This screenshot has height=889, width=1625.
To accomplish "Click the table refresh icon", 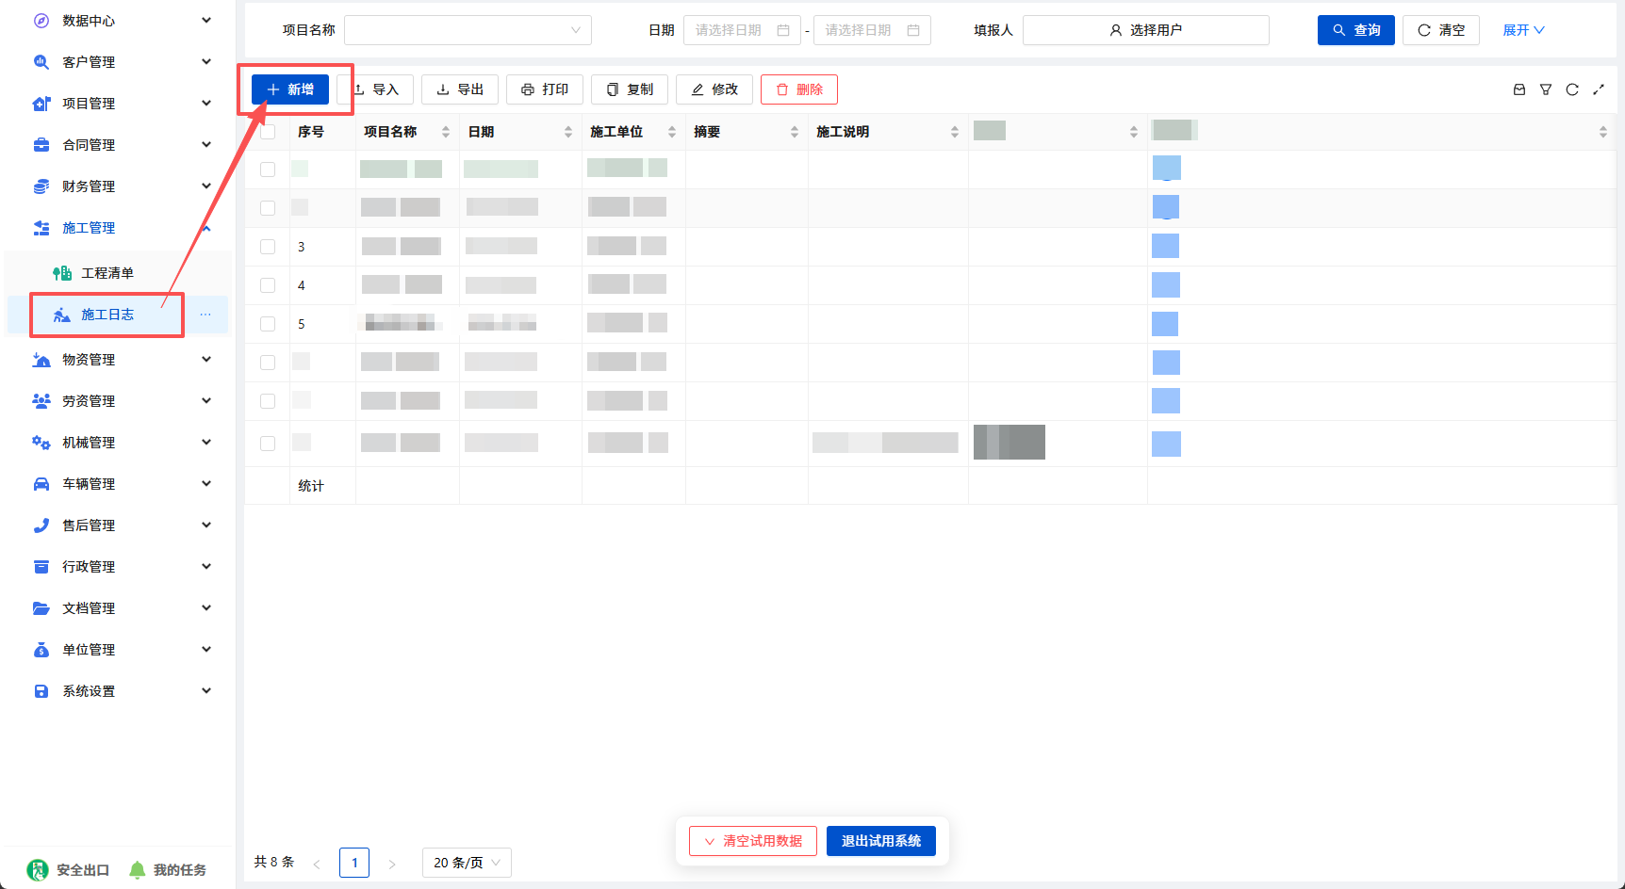I will pyautogui.click(x=1572, y=89).
